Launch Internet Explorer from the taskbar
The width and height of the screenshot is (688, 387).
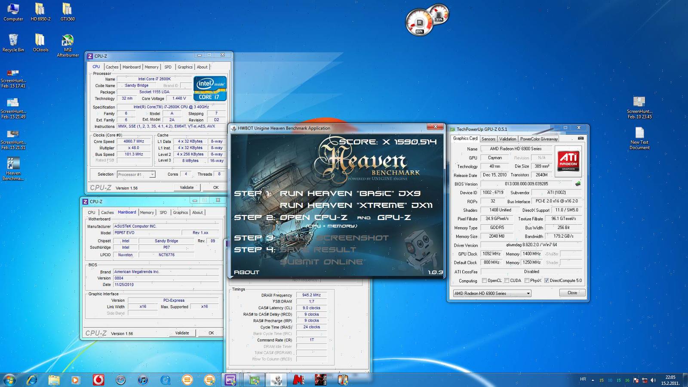click(x=32, y=380)
